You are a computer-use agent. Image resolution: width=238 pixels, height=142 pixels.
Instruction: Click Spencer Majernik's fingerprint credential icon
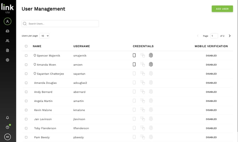click(151, 55)
